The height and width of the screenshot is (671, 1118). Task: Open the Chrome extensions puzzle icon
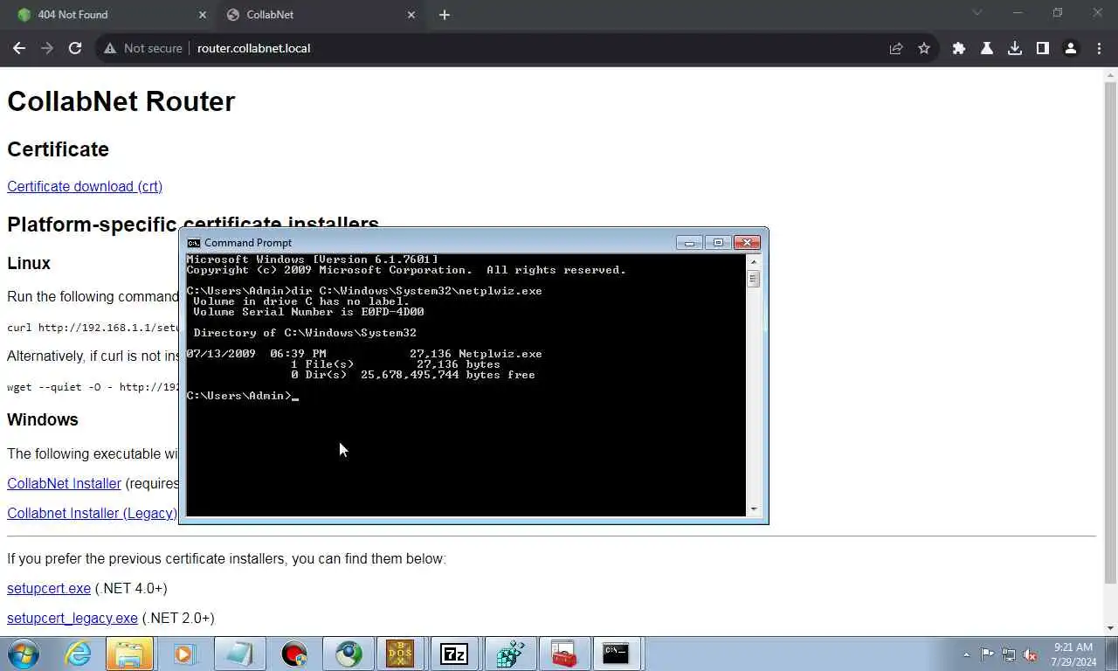tap(959, 48)
